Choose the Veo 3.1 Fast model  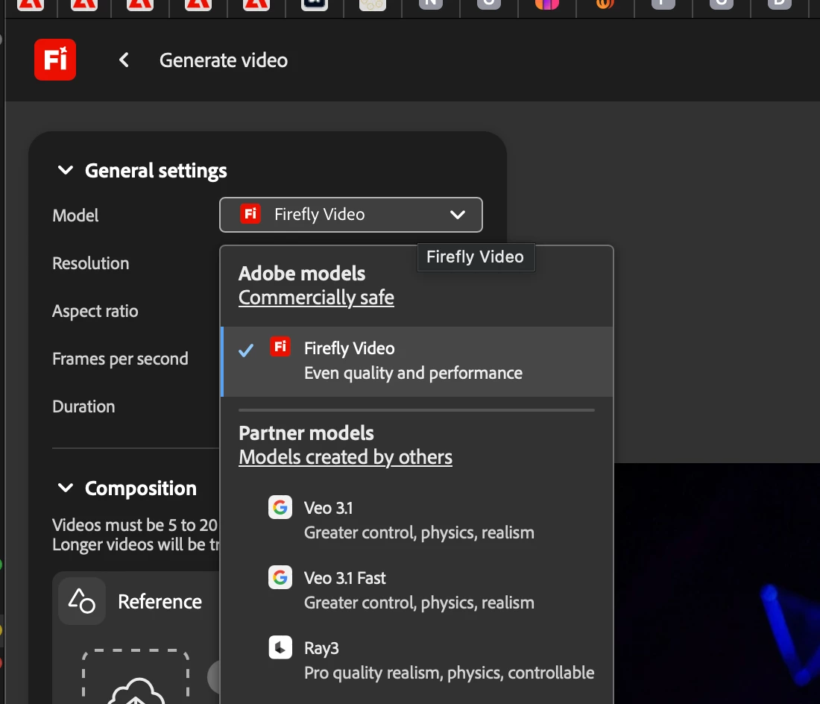pyautogui.click(x=417, y=590)
